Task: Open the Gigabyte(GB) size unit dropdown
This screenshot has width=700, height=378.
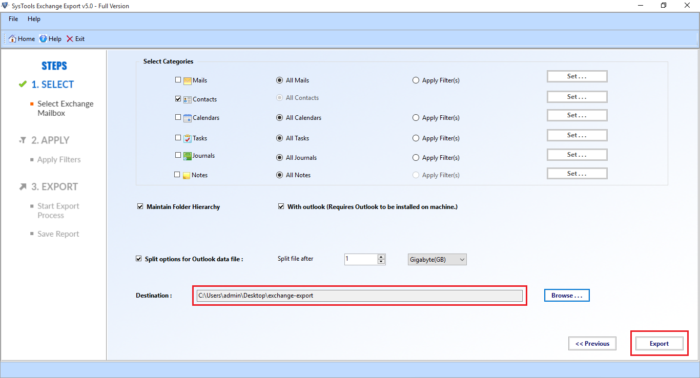Action: click(x=437, y=260)
